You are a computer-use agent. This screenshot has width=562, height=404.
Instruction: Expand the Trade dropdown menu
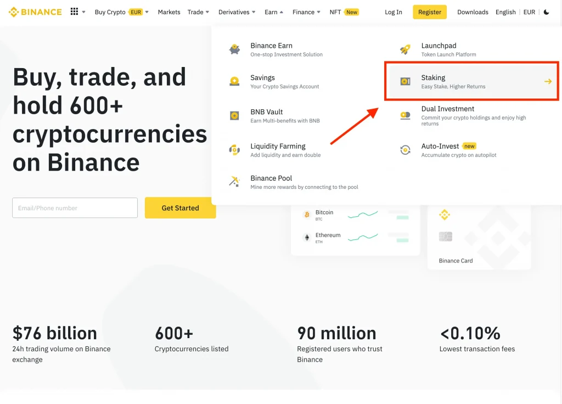[198, 12]
